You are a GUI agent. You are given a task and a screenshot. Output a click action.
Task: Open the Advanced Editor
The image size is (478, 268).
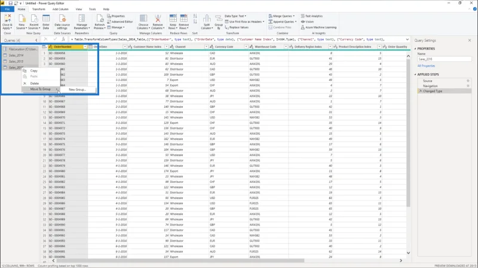click(x=120, y=21)
